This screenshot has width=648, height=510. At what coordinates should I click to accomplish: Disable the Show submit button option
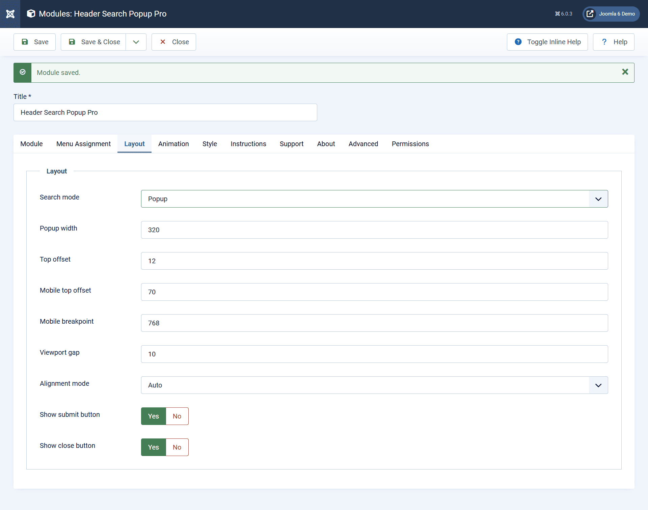(x=177, y=416)
